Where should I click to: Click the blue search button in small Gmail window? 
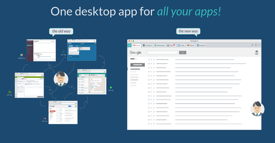70,106
